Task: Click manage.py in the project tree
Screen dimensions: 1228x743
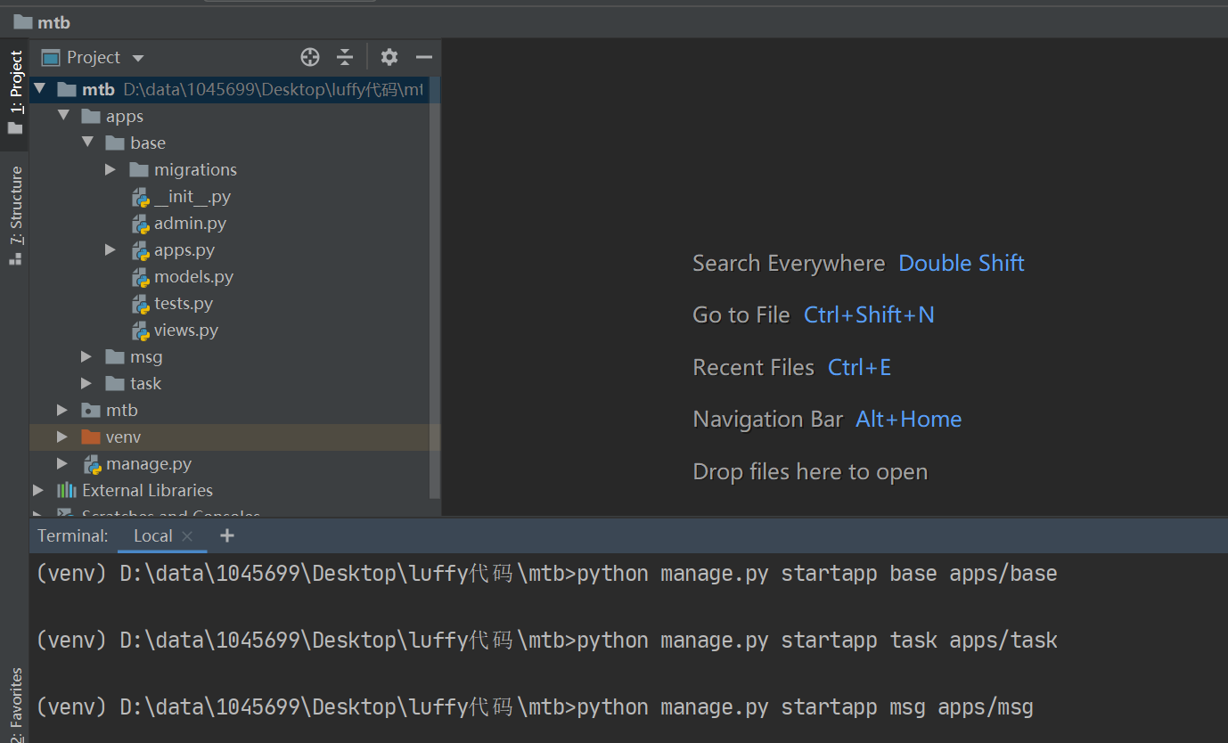Action: point(148,463)
